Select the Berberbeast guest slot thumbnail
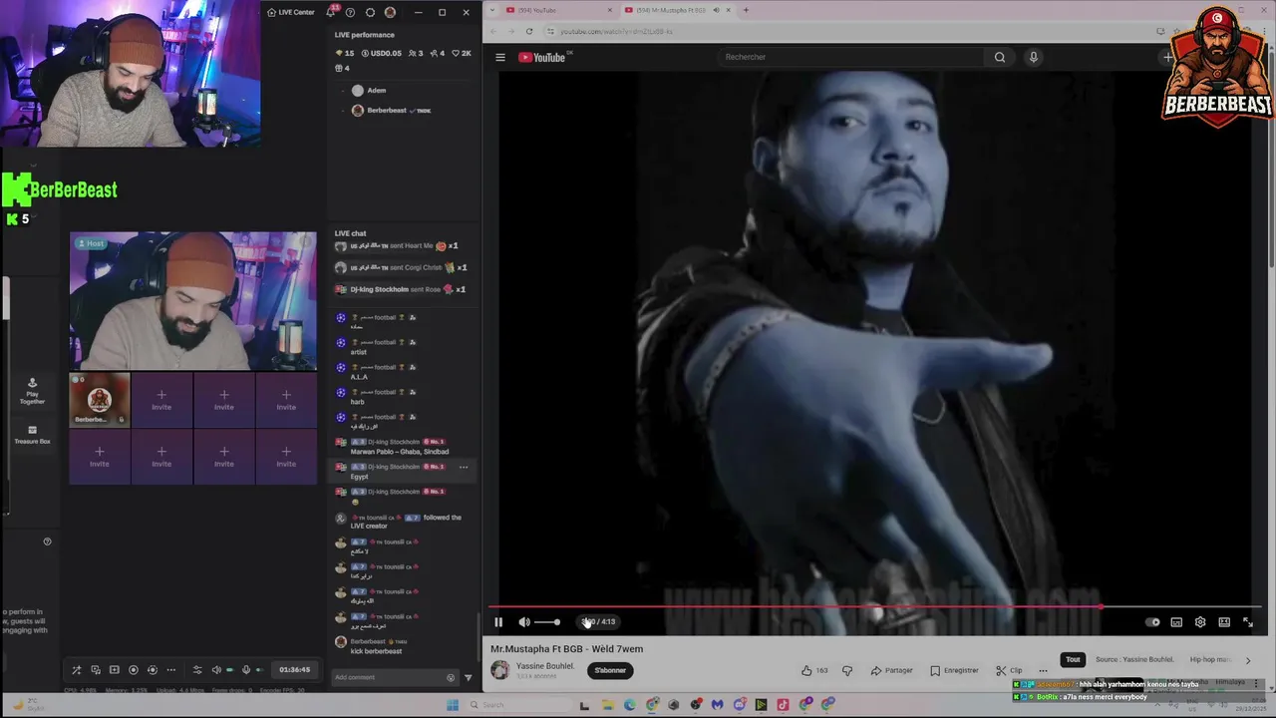 coord(100,399)
